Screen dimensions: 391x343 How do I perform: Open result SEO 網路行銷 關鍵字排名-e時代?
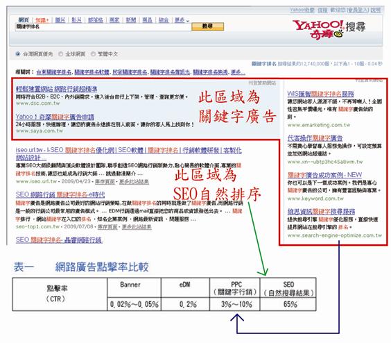point(60,194)
